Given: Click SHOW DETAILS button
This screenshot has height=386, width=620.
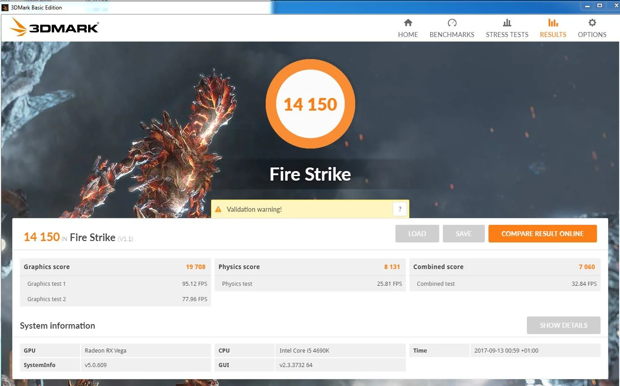Looking at the screenshot, I should click(564, 326).
